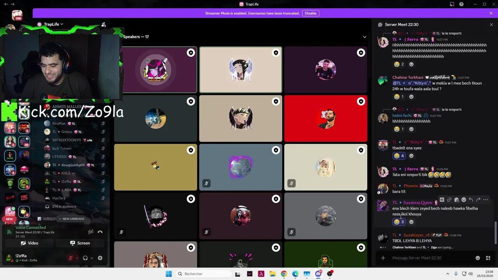Collapse the Speakers — 17 section
The height and width of the screenshot is (280, 498).
(x=365, y=37)
